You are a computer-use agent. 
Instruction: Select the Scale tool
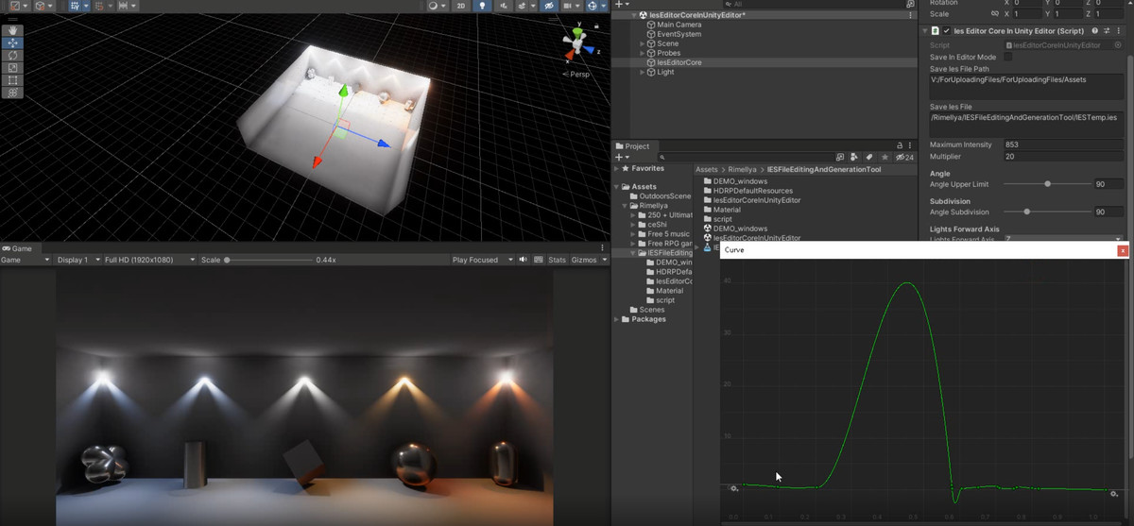pos(13,68)
